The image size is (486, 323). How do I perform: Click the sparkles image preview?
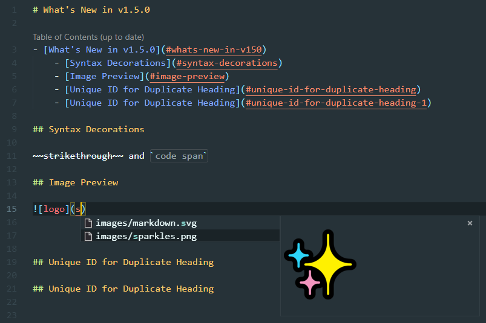[x=321, y=264]
